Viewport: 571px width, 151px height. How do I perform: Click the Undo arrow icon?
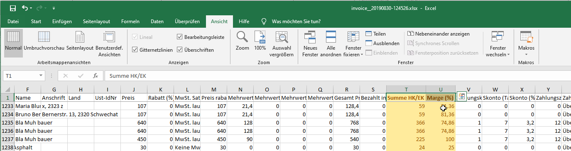click(25, 8)
